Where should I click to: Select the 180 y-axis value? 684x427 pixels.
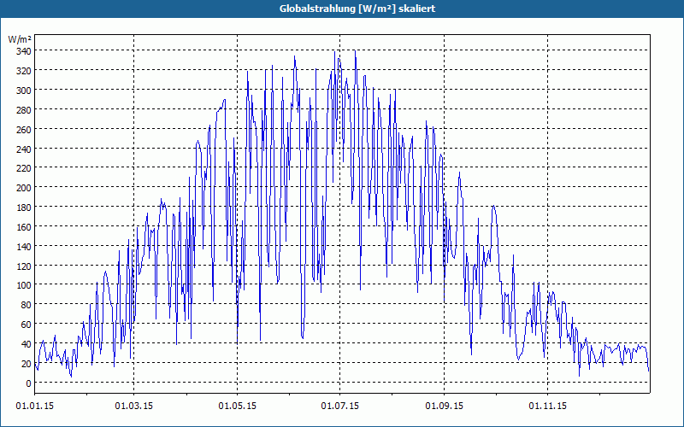24,208
